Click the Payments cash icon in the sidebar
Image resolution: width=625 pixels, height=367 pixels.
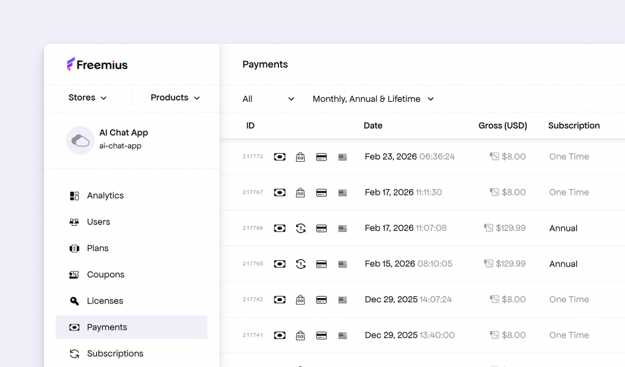point(74,327)
